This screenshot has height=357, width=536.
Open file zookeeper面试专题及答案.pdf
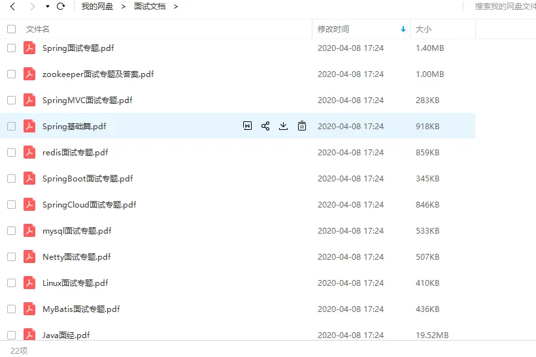pos(98,74)
